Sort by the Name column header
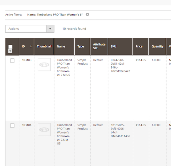Screen dimensions: 171x166 (x=64, y=47)
